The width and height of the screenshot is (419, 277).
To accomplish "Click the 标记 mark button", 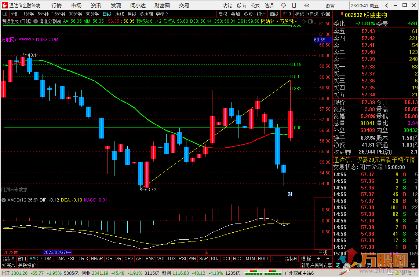I will pyautogui.click(x=299, y=14).
